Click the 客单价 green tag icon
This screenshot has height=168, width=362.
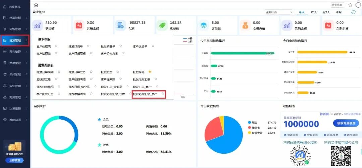click(x=162, y=25)
